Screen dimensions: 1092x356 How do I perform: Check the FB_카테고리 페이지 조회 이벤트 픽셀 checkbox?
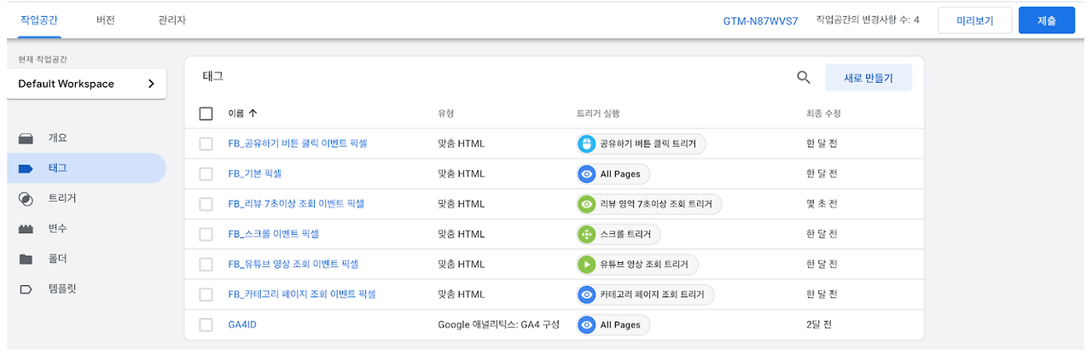206,295
